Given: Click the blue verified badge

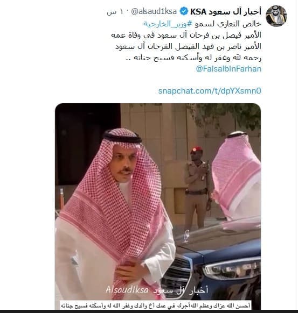Looking at the screenshot, I should [184, 11].
